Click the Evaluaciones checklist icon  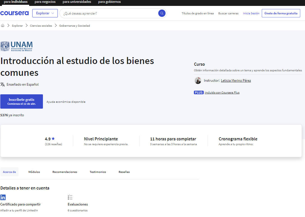(70, 197)
